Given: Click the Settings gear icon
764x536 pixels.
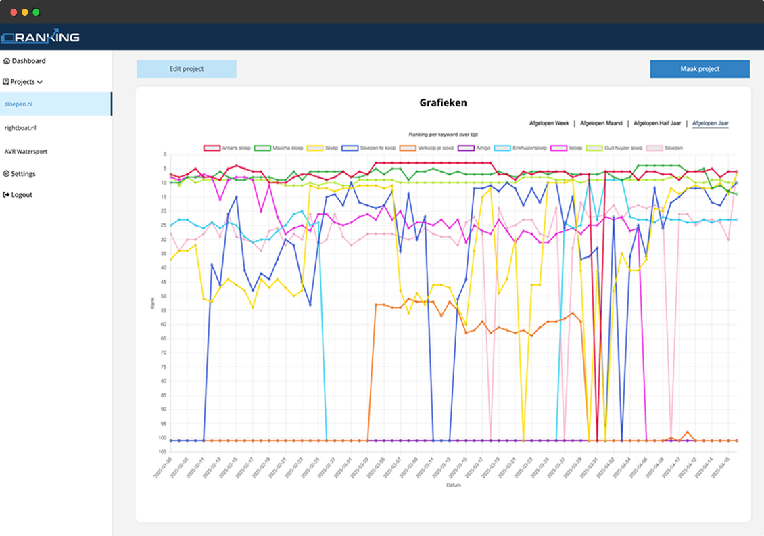Looking at the screenshot, I should [7, 174].
